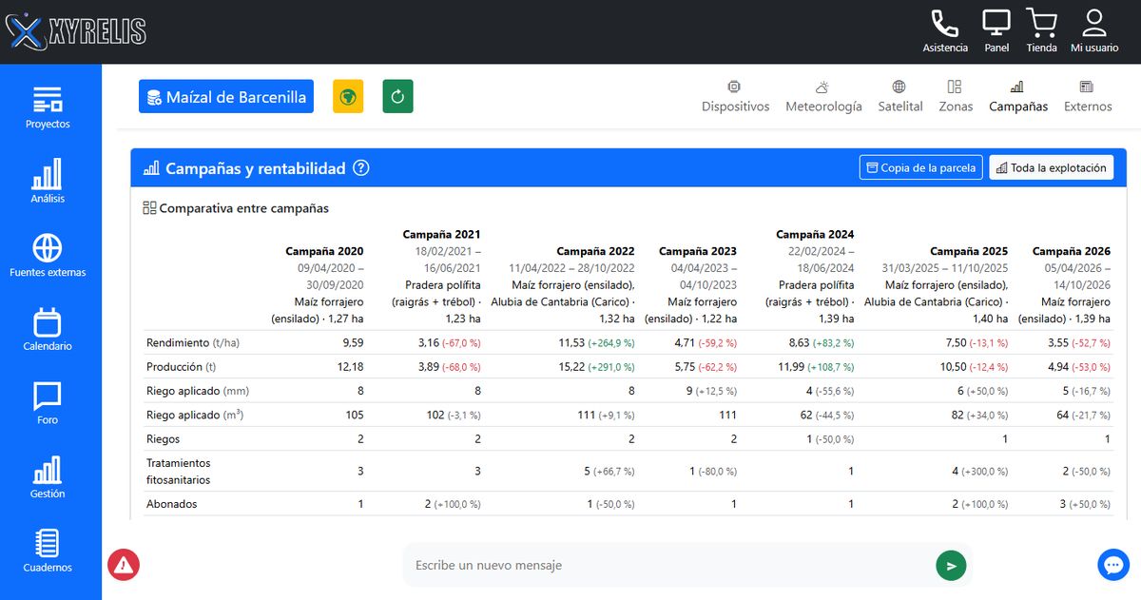Select the Campañas tab
Screen dimensions: 1141x600
coord(1018,96)
